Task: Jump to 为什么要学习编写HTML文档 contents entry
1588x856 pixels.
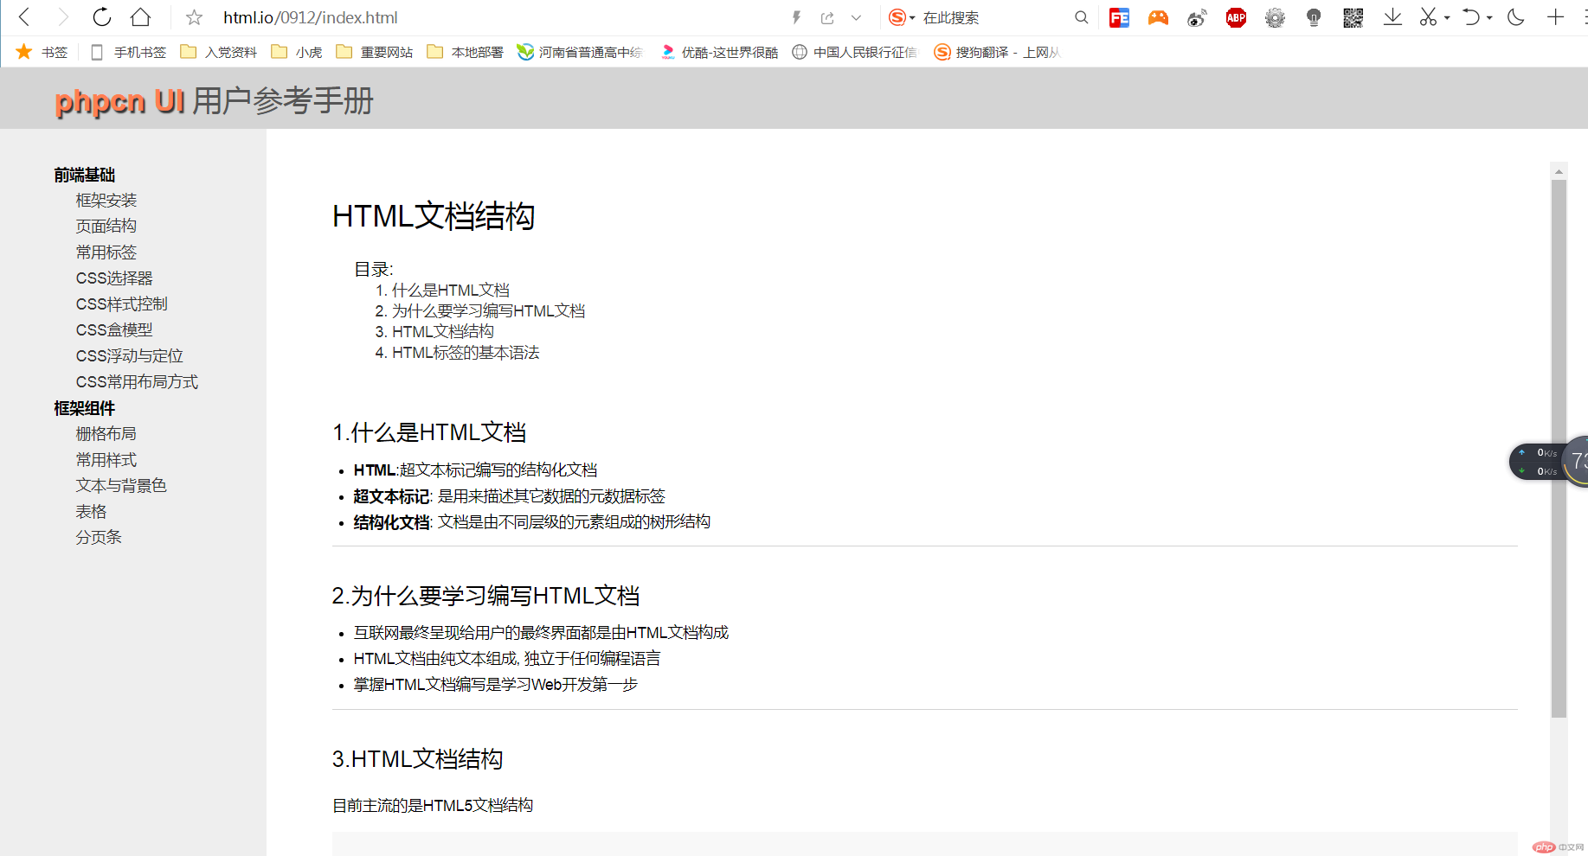Action: click(x=488, y=311)
